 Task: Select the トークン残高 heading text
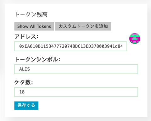coord(31,14)
